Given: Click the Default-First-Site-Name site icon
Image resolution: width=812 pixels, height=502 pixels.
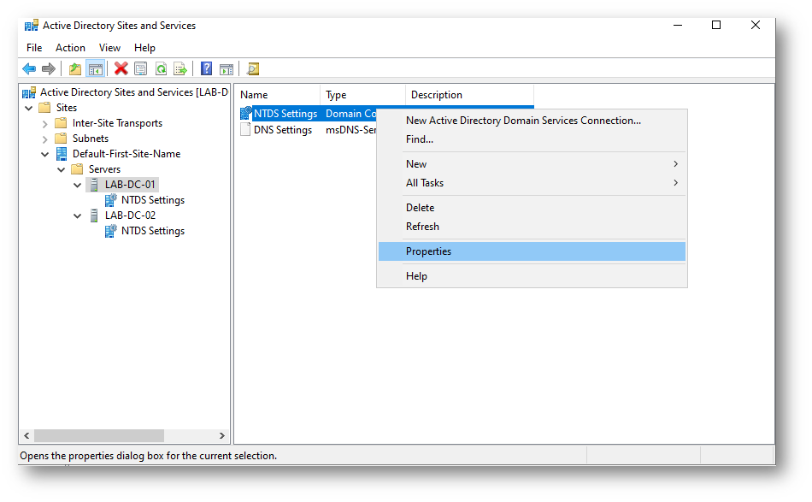Looking at the screenshot, I should tap(62, 154).
